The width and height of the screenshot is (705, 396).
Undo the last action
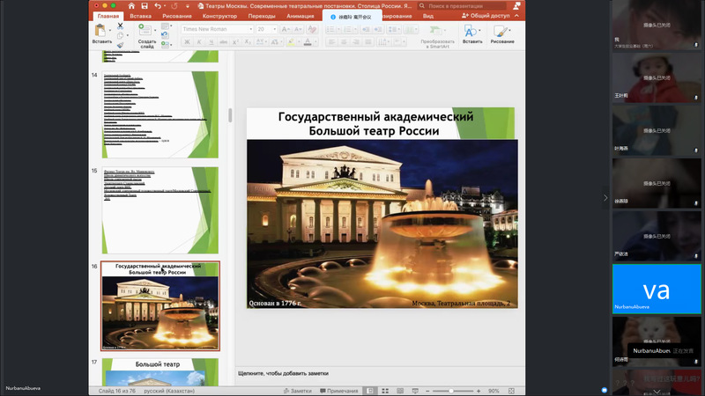coord(158,6)
